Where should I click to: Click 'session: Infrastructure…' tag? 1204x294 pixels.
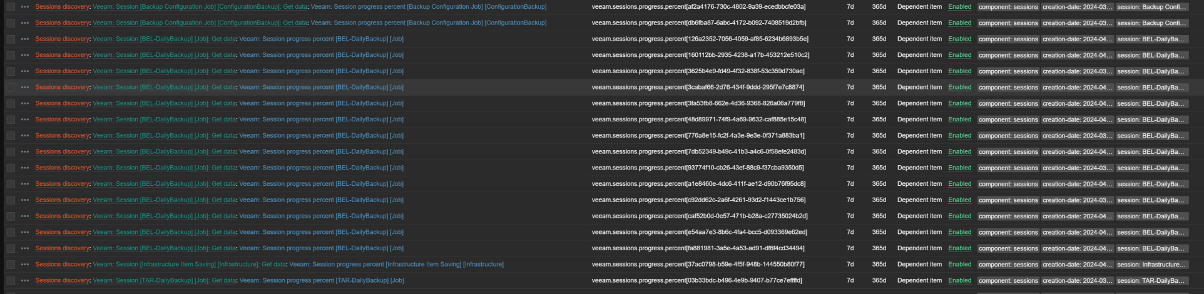point(1151,265)
